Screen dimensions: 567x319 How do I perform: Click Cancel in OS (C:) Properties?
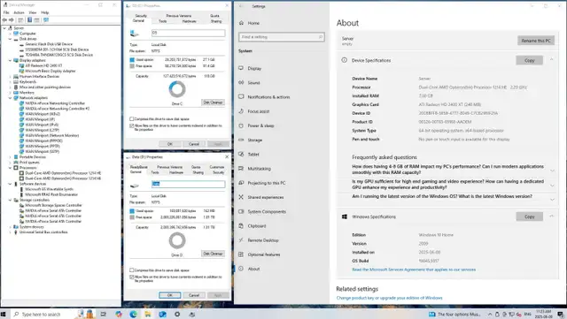pos(194,144)
